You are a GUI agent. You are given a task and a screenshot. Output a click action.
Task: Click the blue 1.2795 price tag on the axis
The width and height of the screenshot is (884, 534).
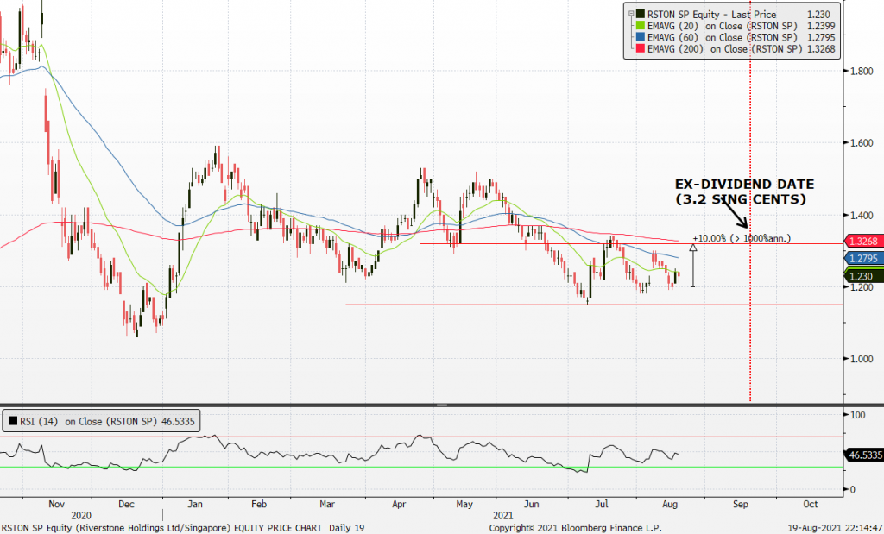pos(862,258)
